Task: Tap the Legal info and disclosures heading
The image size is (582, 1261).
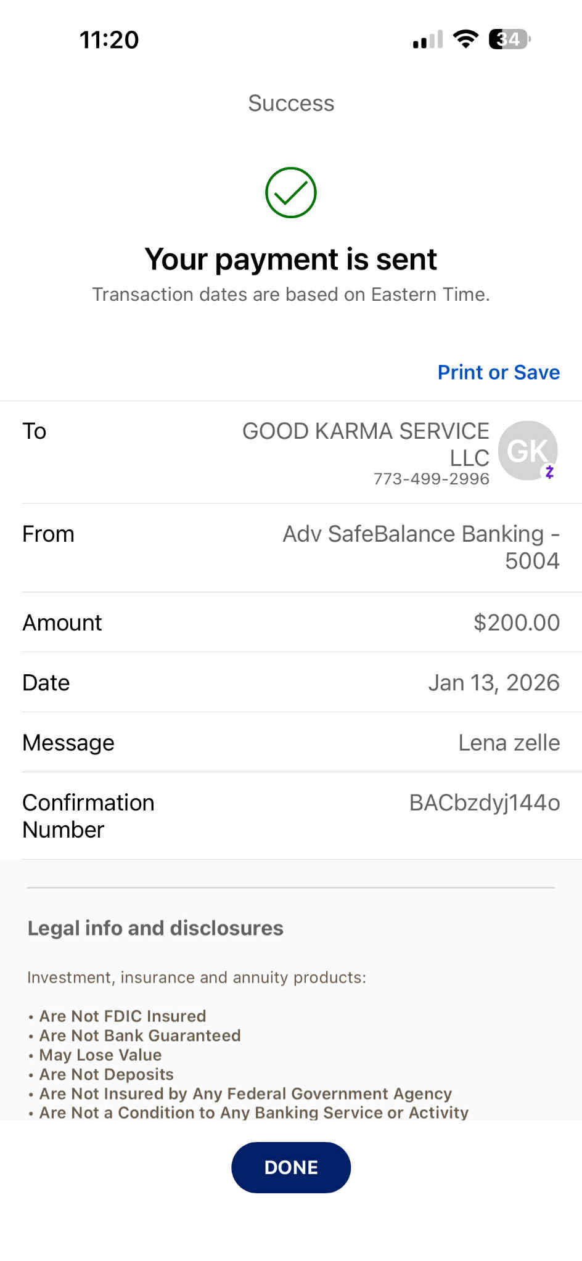Action: pyautogui.click(x=155, y=928)
